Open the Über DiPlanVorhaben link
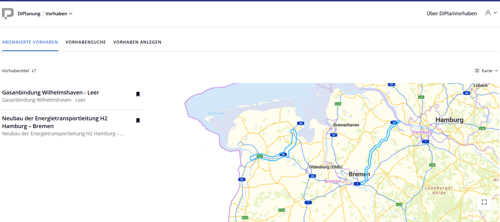Screen dimensions: 500x222 (x=452, y=14)
